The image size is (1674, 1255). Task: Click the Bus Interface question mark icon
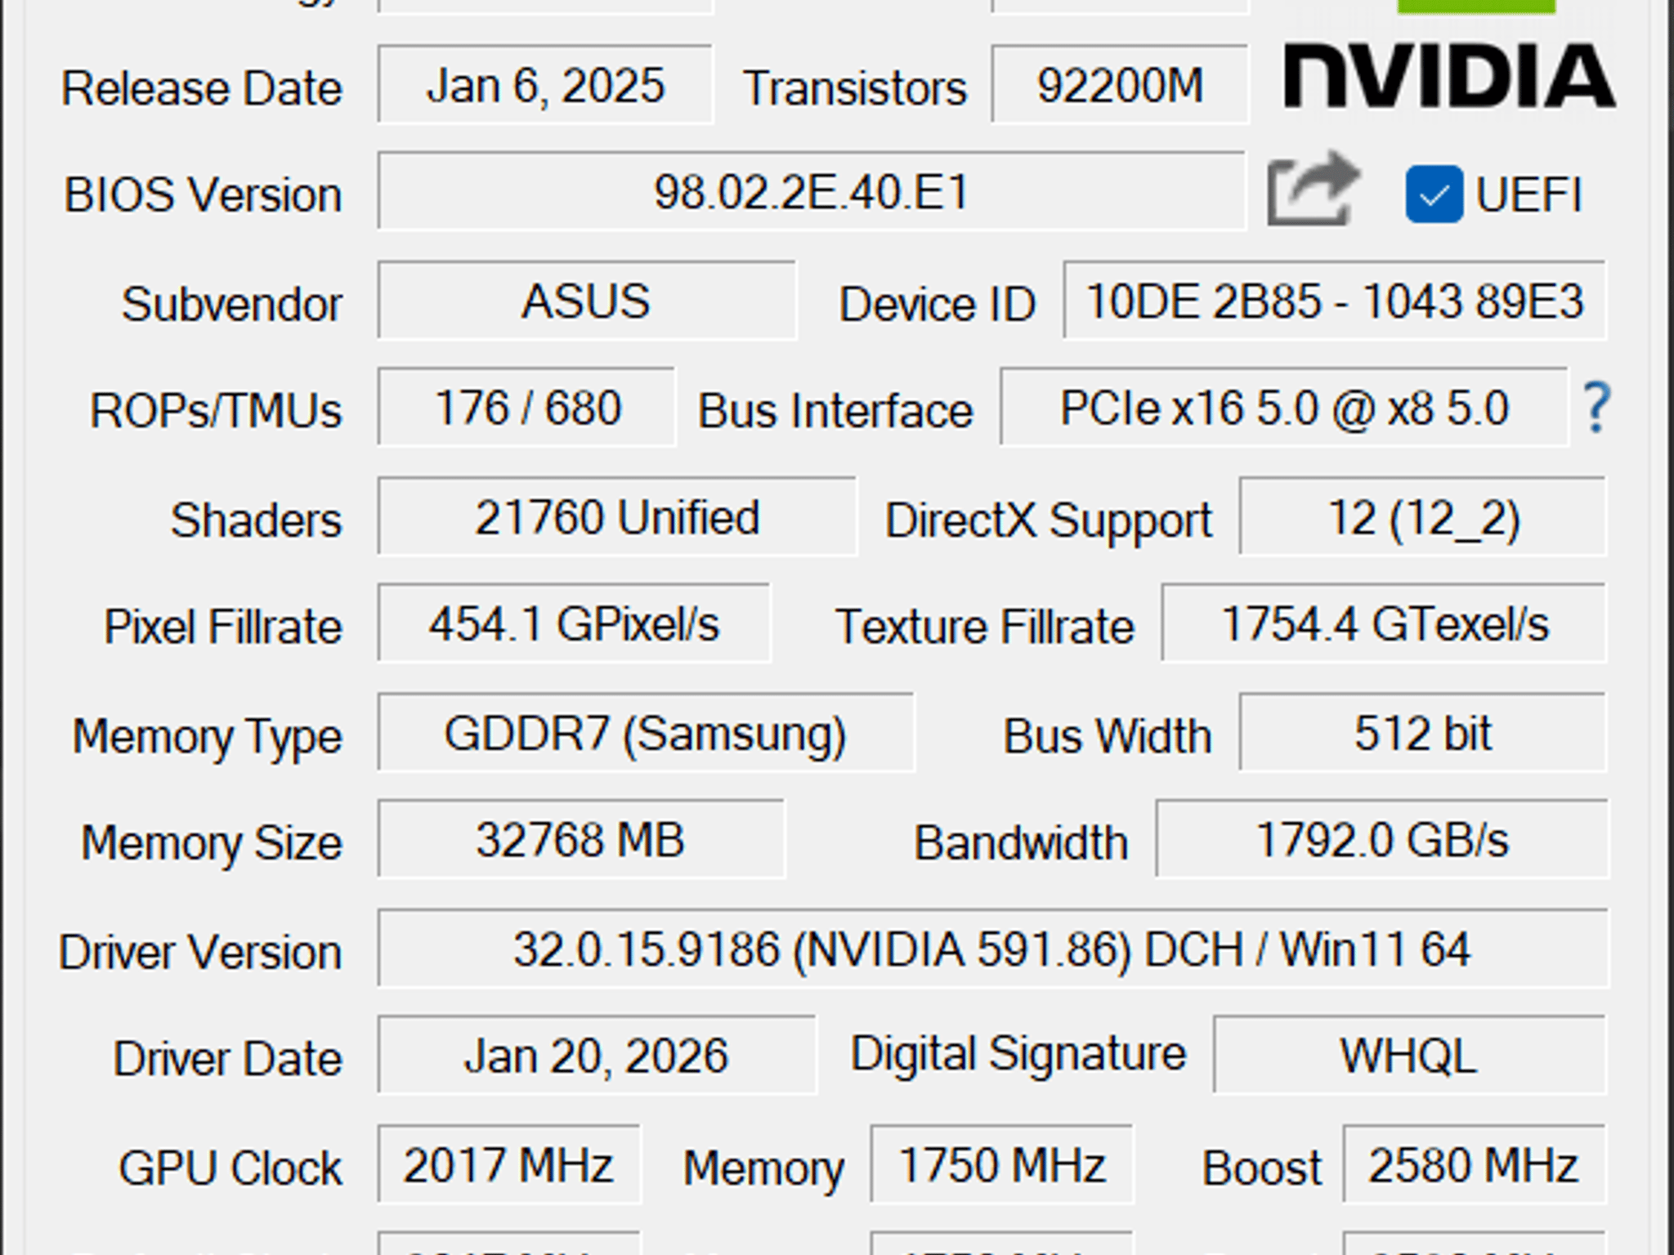tap(1596, 408)
